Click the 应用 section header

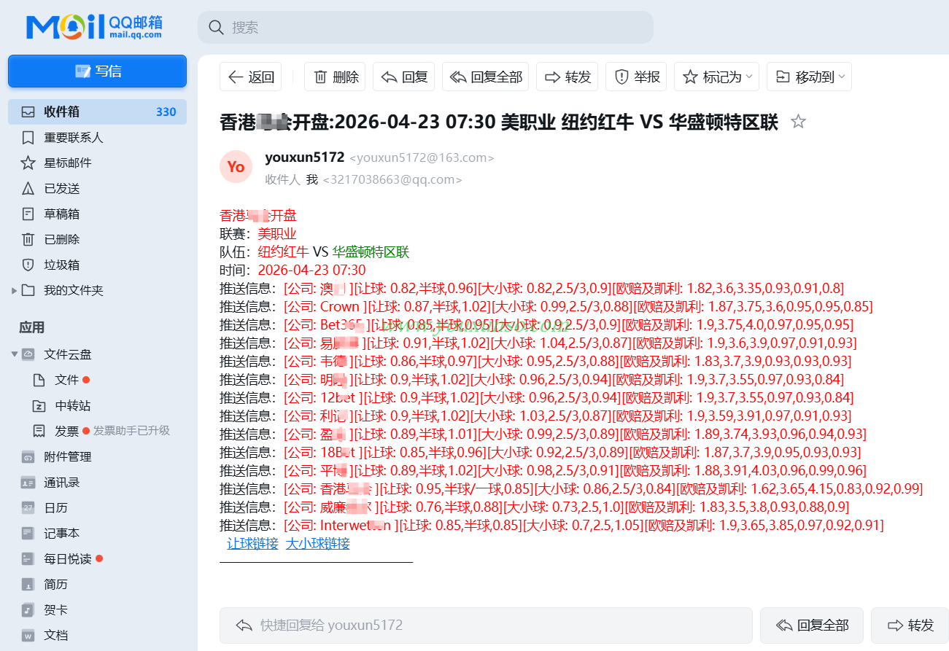click(x=31, y=327)
